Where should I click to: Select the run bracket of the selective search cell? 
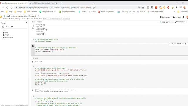pyautogui.click(x=33, y=67)
